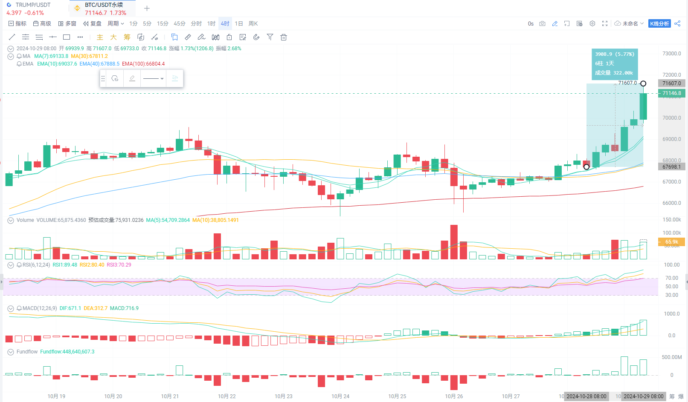Select the horizontal lines (Fibonacci) tool
This screenshot has width=688, height=402.
point(39,37)
